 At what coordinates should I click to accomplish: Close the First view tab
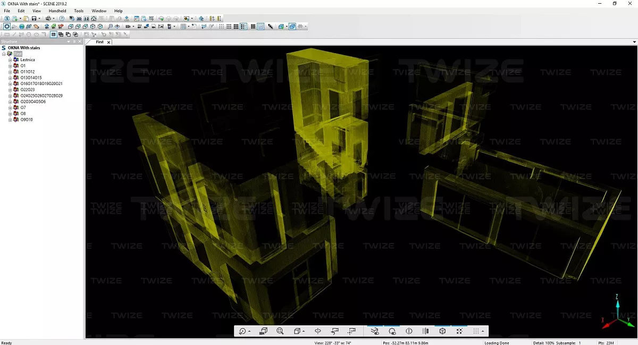point(108,42)
